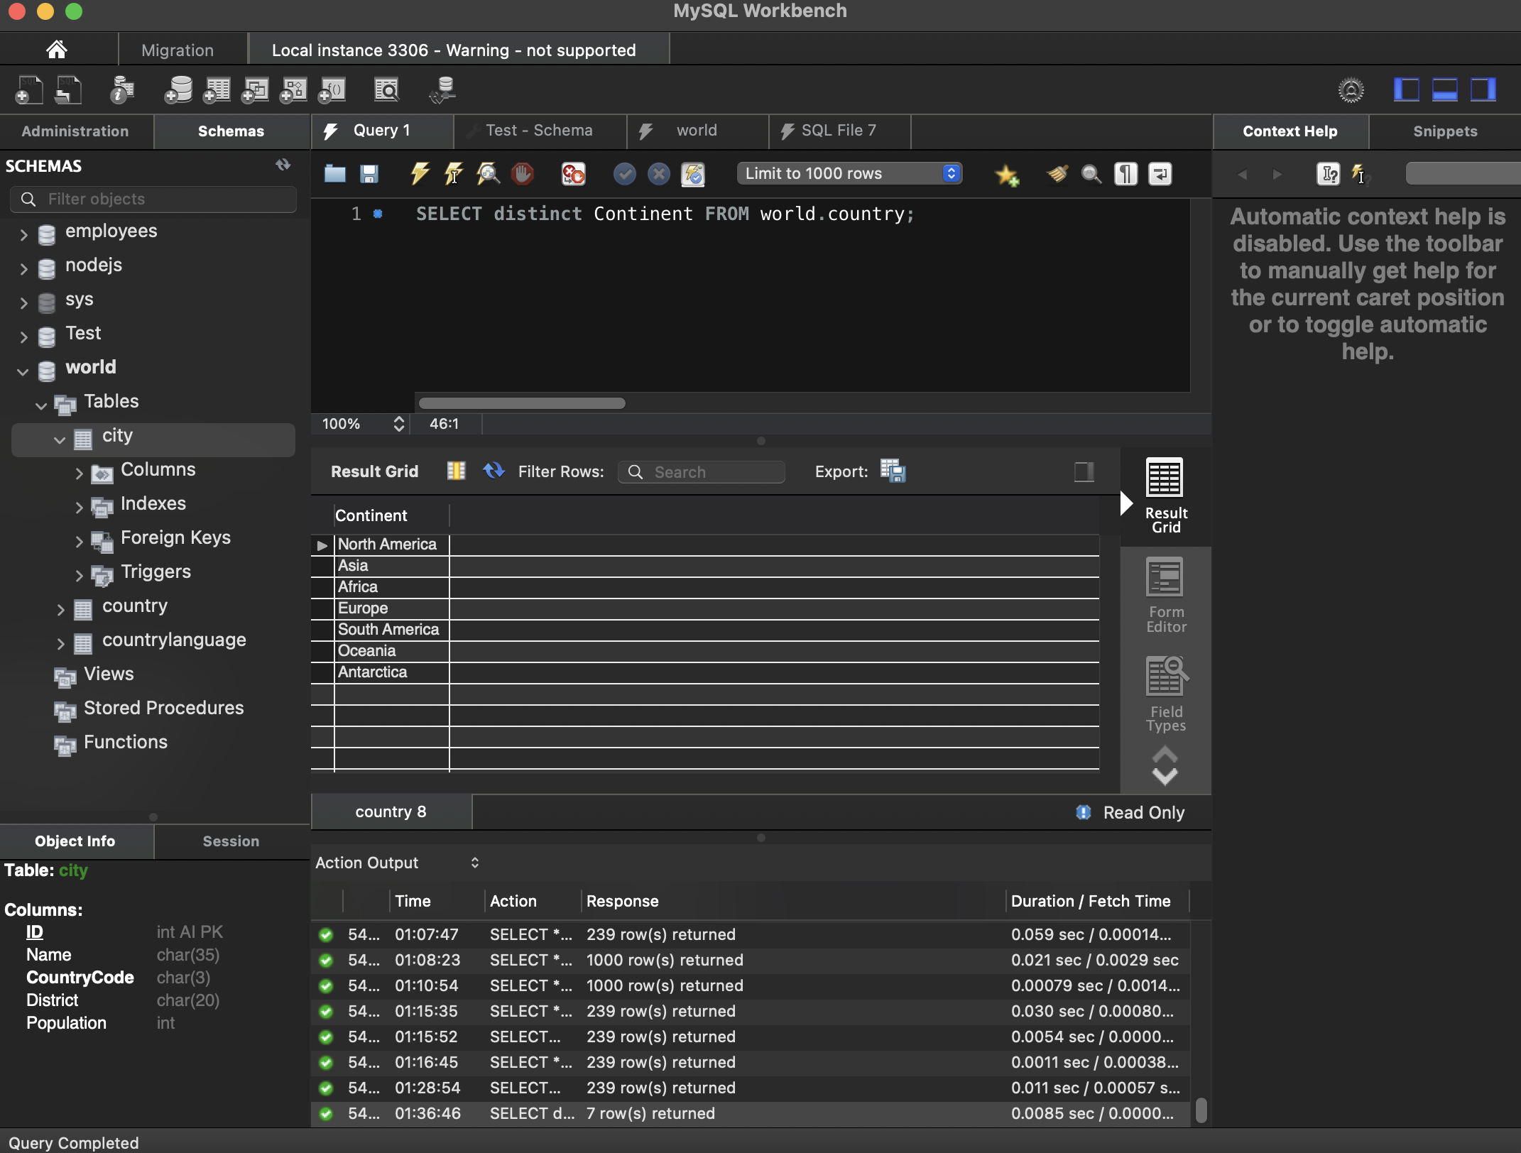Toggle the bottom output panel
This screenshot has width=1521, height=1153.
1444,90
